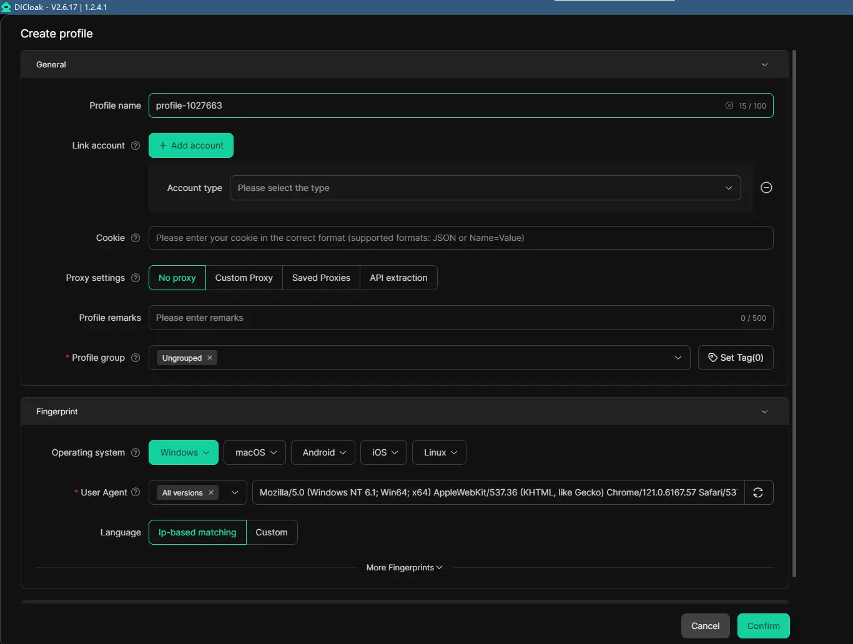Click the remove account row minus icon
Screen dimensions: 853x644
(x=766, y=188)
